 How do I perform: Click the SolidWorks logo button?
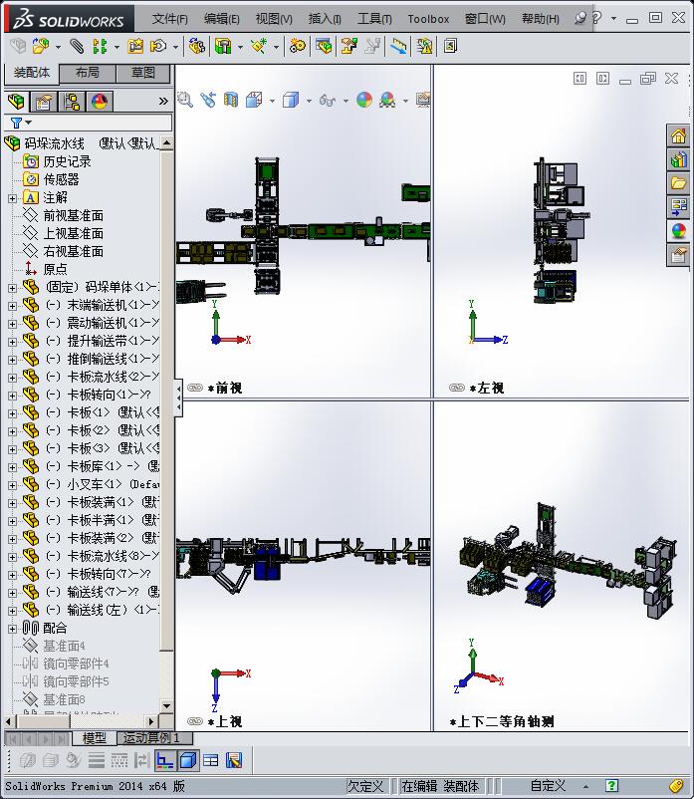(x=69, y=19)
